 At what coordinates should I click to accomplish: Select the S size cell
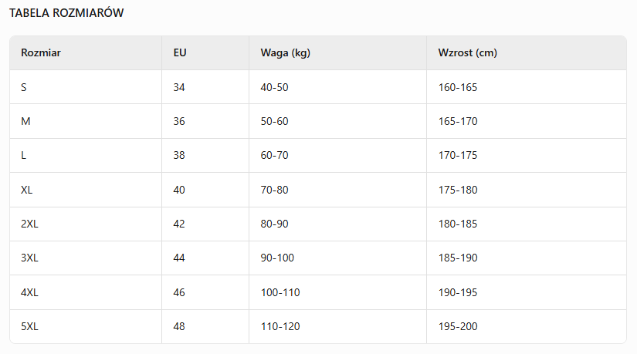24,87
